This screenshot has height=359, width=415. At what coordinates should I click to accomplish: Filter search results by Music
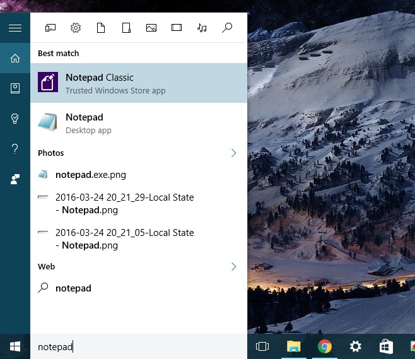(x=202, y=28)
